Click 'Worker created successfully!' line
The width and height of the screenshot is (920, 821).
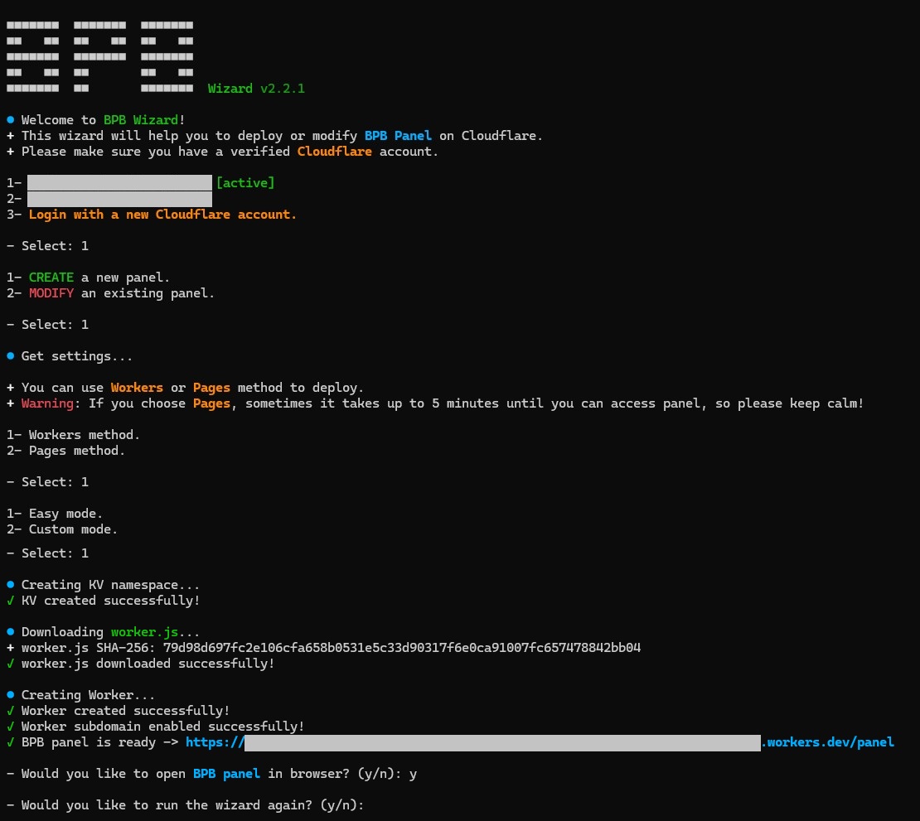pos(118,711)
